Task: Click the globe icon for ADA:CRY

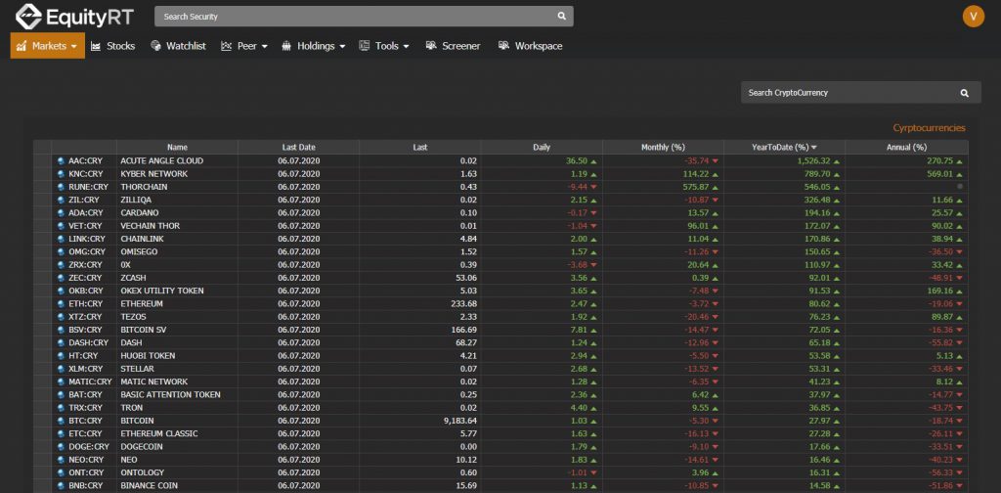Action: click(61, 212)
